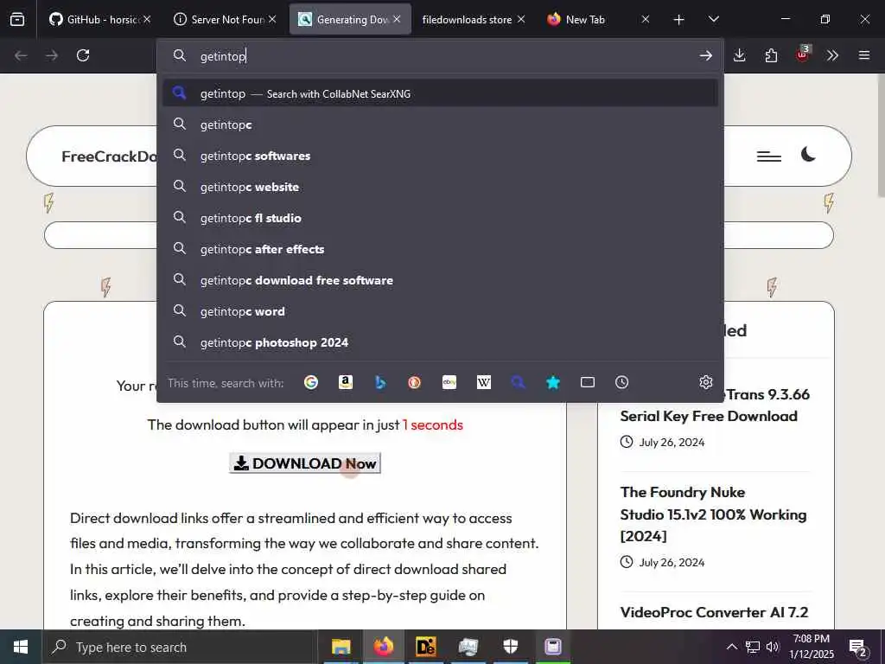Viewport: 885px width, 664px height.
Task: Open The Foundry Nuke Studio article
Action: click(713, 514)
